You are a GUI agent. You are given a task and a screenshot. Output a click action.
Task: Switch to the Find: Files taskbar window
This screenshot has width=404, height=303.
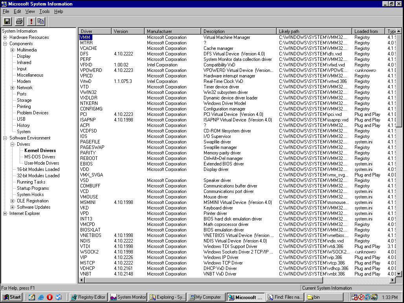pyautogui.click(x=285, y=297)
